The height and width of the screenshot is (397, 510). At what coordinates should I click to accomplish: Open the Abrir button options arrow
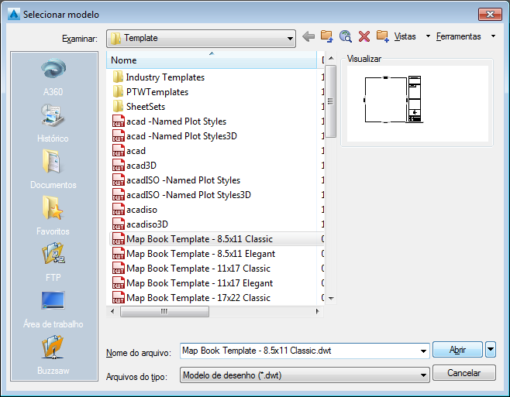491,350
